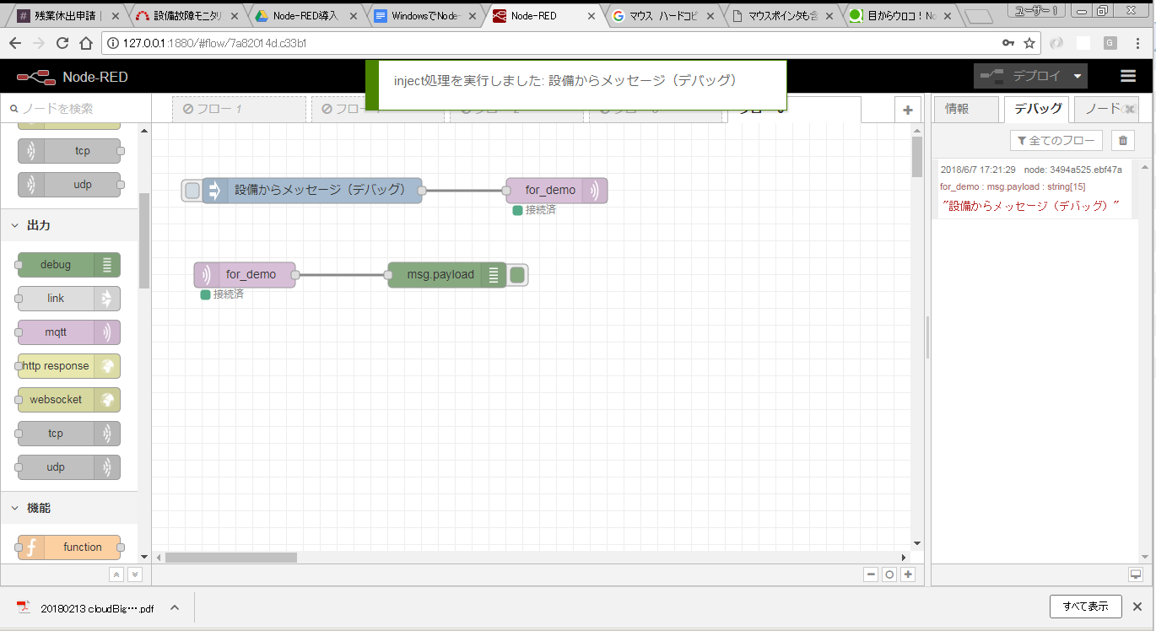Click the canvas horizontal scrollbar thumb

[231, 558]
